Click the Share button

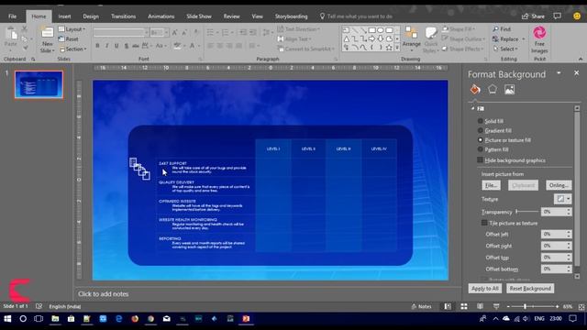tap(533, 16)
